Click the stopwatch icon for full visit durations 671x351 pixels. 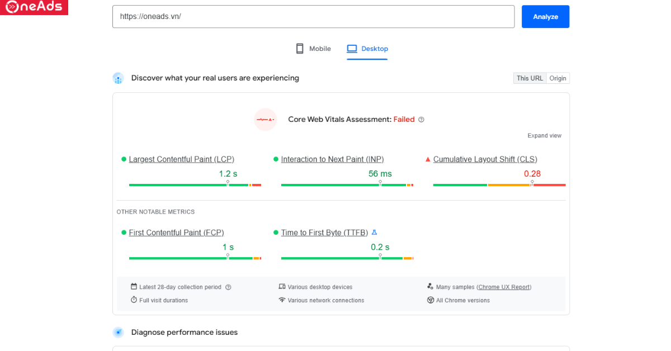134,300
